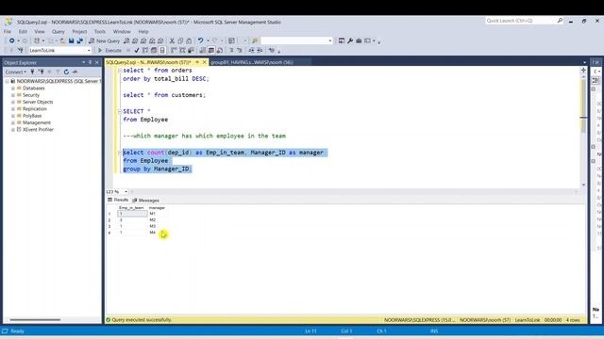Open the Help menu
Viewport: 604px width, 339px height.
(x=143, y=31)
